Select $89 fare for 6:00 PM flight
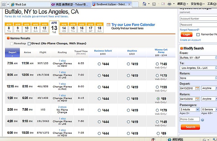The image size is (217, 141). click(x=158, y=133)
